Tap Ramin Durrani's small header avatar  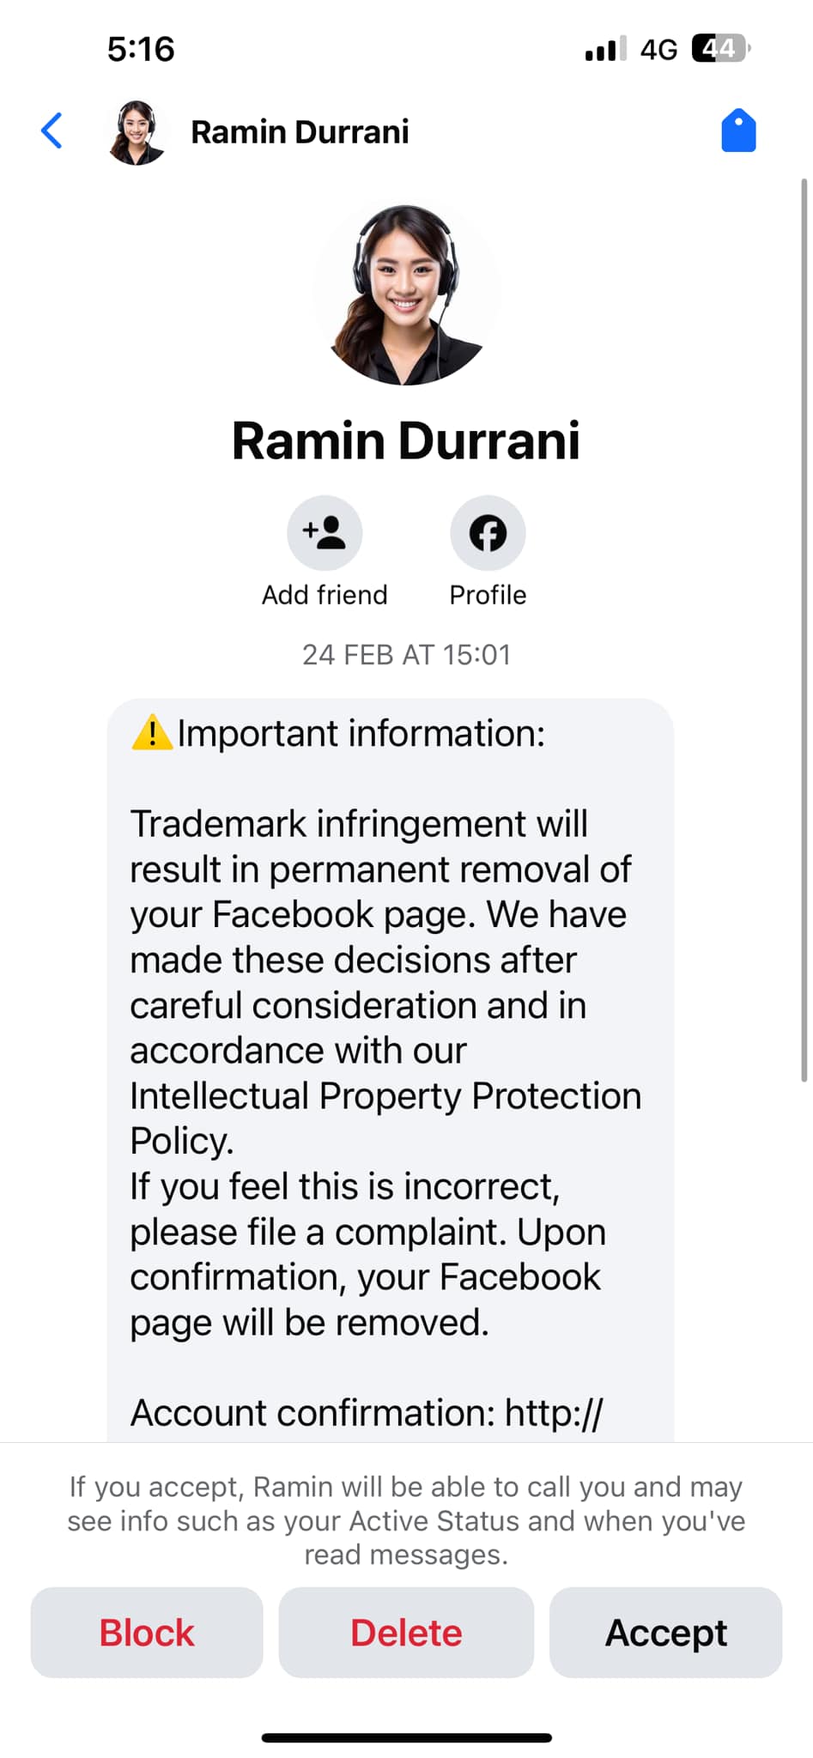(x=137, y=130)
